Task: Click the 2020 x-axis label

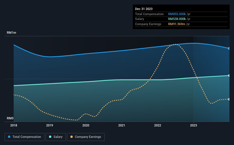Action: click(x=86, y=125)
